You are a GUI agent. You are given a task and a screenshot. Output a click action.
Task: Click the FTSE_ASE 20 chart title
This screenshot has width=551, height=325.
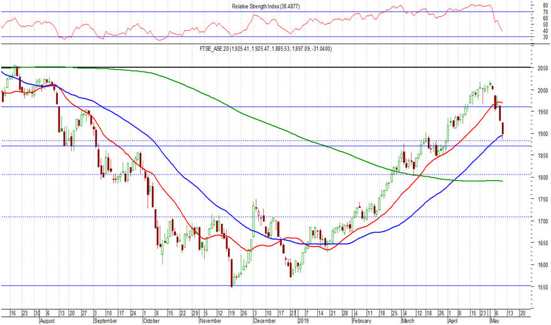point(266,49)
